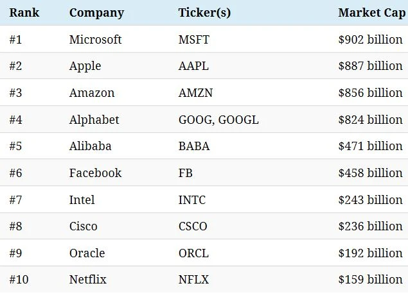This screenshot has height=297, width=408.
Task: Click the Oracle company name
Action: tap(87, 253)
